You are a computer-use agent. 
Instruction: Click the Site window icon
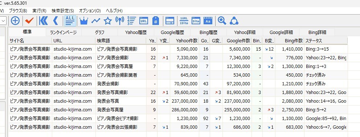point(196,21)
